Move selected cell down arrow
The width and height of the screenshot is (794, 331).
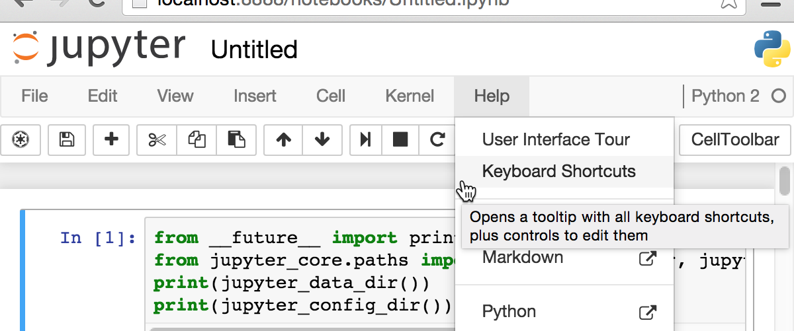click(322, 139)
